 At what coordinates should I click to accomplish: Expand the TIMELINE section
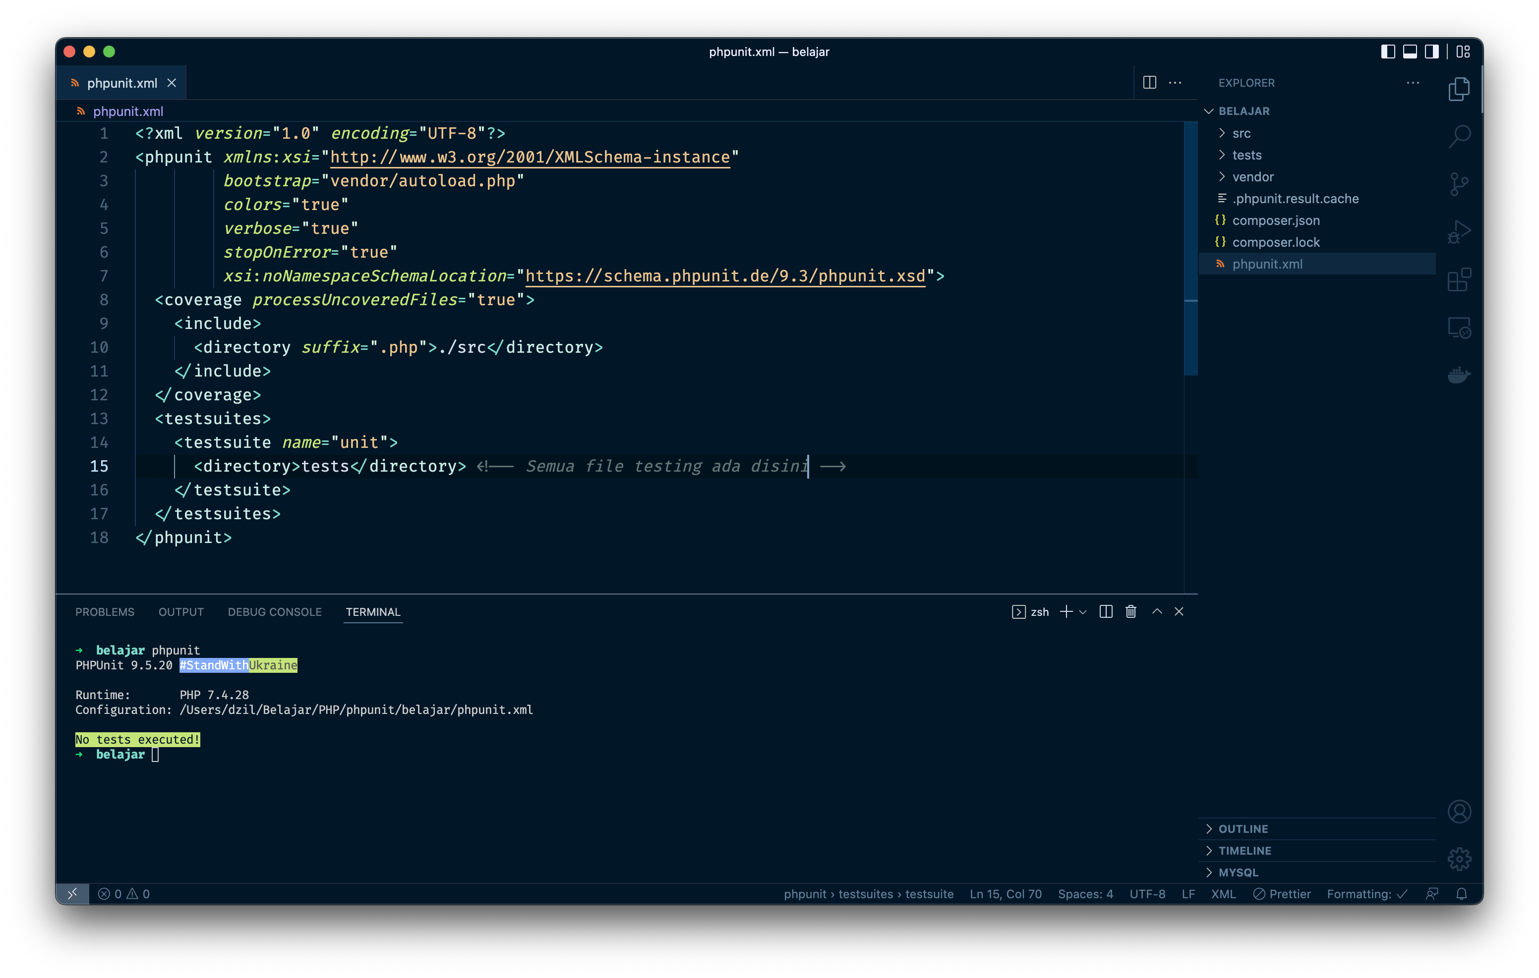click(x=1318, y=850)
